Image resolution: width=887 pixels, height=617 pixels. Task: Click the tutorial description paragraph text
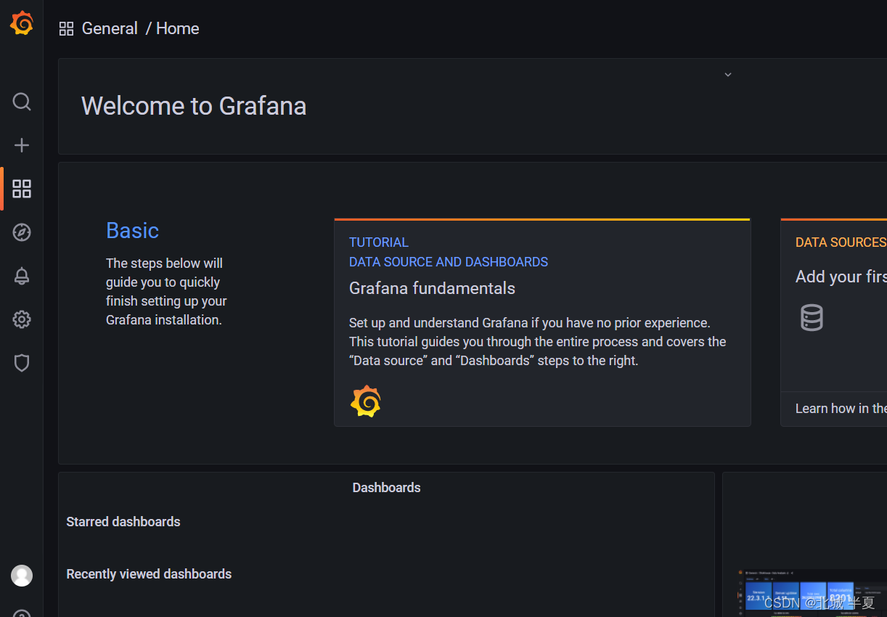click(x=538, y=342)
